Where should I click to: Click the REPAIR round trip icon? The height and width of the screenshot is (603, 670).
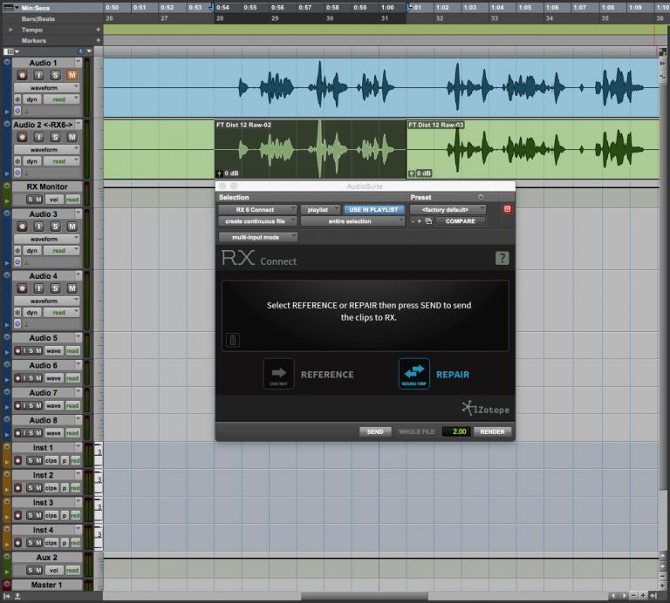click(x=414, y=374)
